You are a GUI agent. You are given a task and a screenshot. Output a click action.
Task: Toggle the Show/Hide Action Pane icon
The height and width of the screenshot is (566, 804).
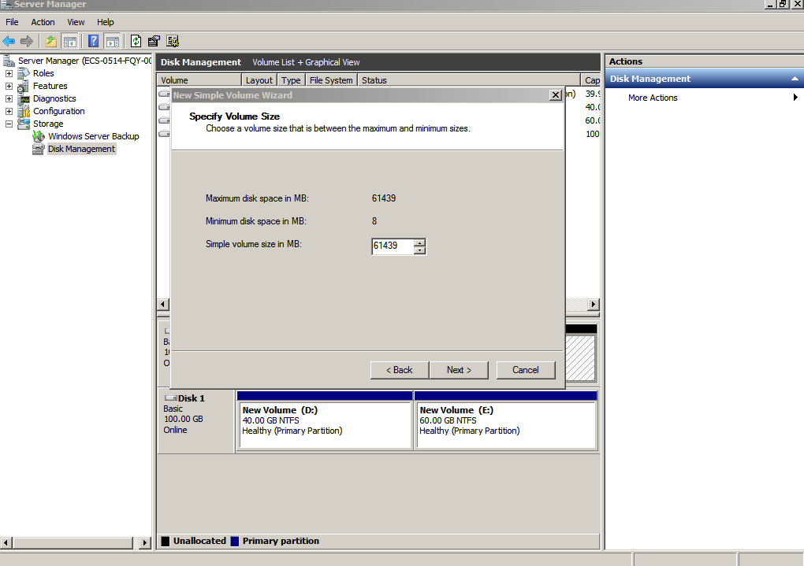(x=112, y=42)
